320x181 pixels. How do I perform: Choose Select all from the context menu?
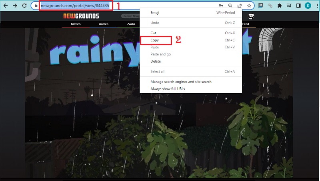(x=191, y=71)
